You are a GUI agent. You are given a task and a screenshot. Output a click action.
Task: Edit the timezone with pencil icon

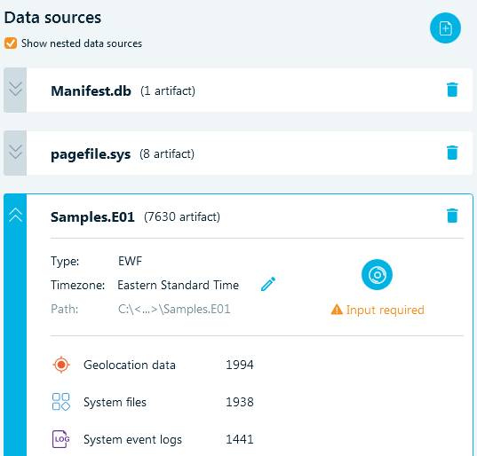[x=268, y=284]
